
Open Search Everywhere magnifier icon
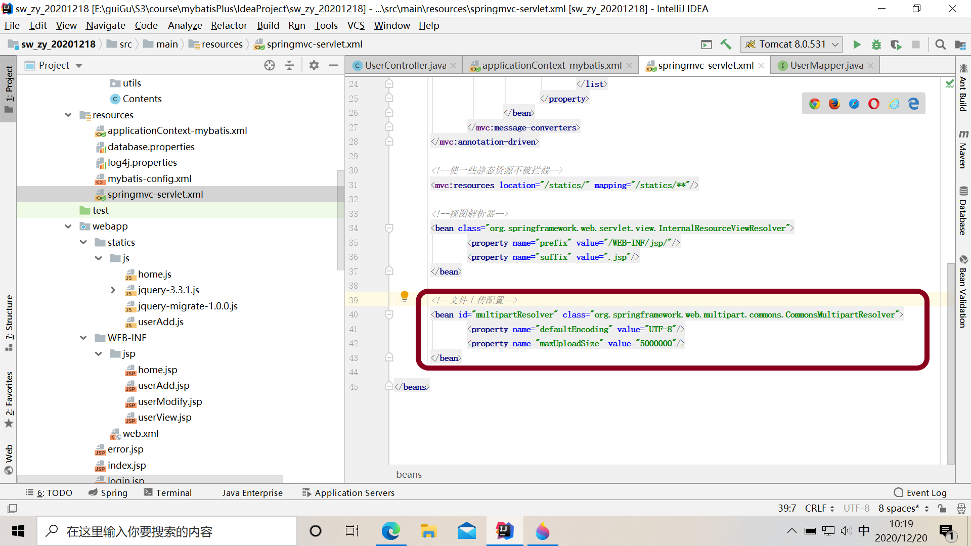(941, 44)
